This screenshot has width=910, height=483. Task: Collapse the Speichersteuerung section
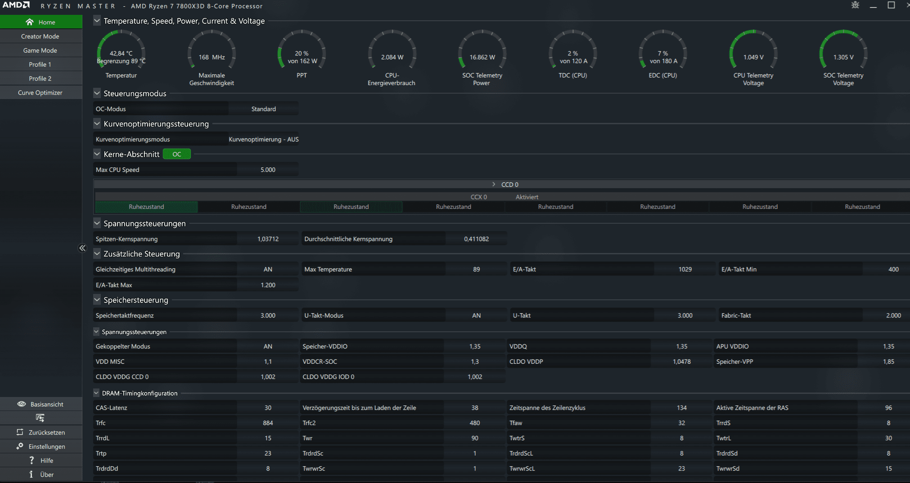tap(97, 300)
